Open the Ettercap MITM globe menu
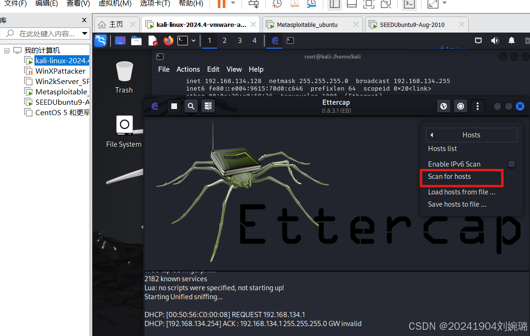The width and height of the screenshot is (530, 336). (444, 106)
